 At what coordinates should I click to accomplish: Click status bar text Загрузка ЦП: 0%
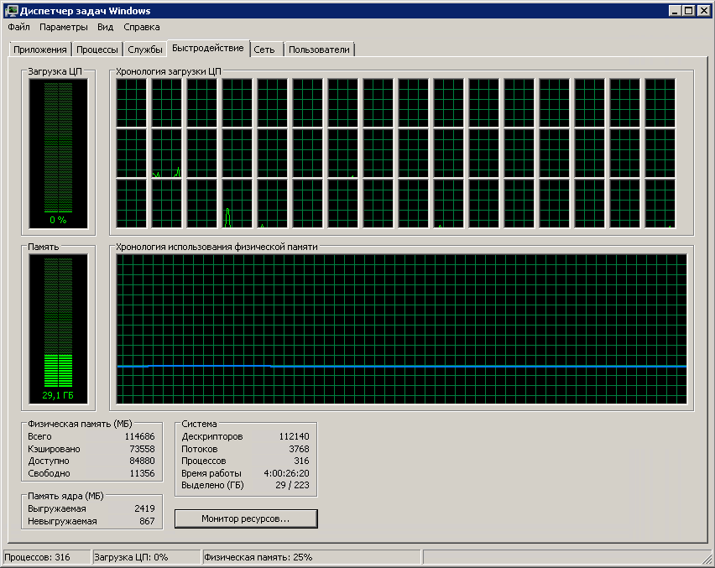tap(131, 557)
